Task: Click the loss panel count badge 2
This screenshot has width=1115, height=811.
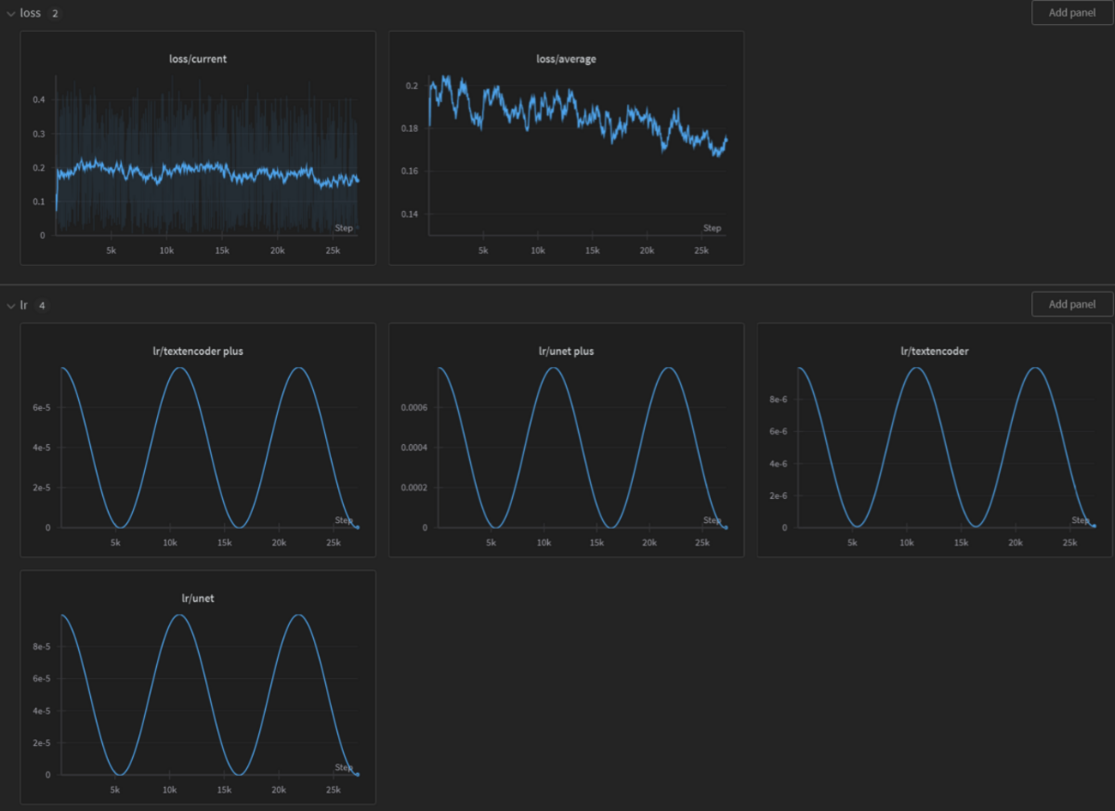Action: (x=55, y=14)
